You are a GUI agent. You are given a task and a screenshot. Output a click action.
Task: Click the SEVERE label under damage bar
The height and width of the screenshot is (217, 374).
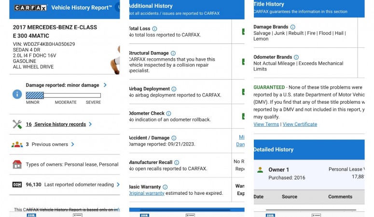[93, 102]
